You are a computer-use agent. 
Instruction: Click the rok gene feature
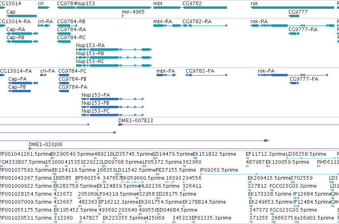(292, 8)
